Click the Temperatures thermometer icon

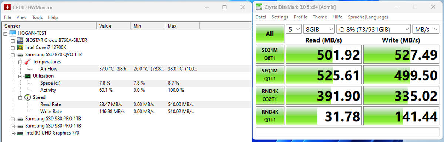pos(28,62)
